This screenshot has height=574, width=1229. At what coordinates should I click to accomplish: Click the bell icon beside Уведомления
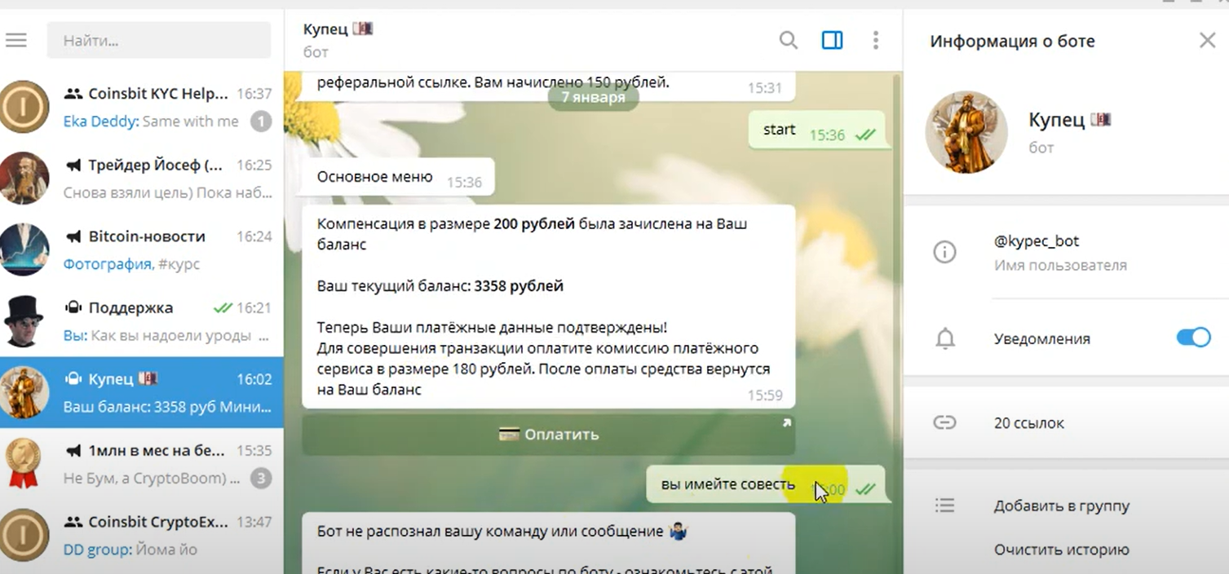(x=944, y=339)
